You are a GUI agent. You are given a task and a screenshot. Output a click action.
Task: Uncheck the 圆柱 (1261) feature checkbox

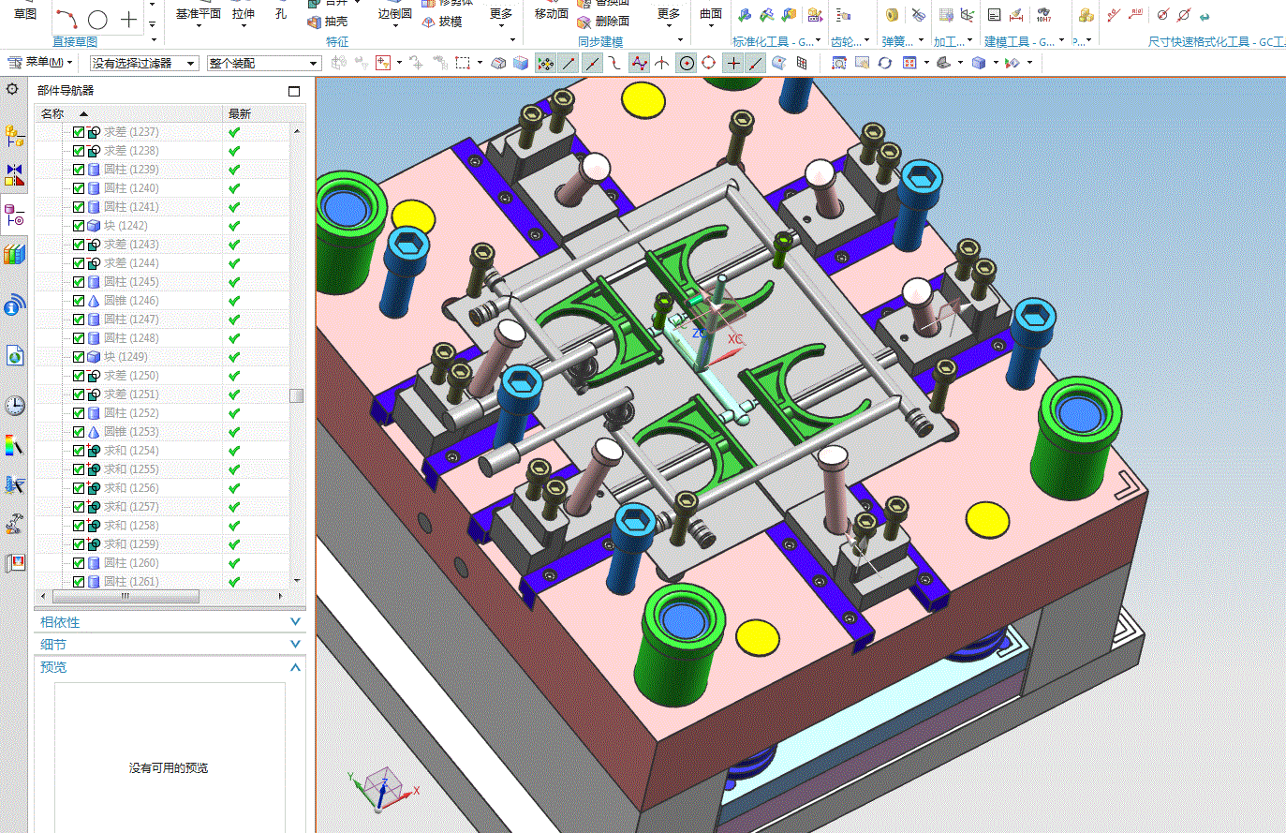tap(79, 582)
